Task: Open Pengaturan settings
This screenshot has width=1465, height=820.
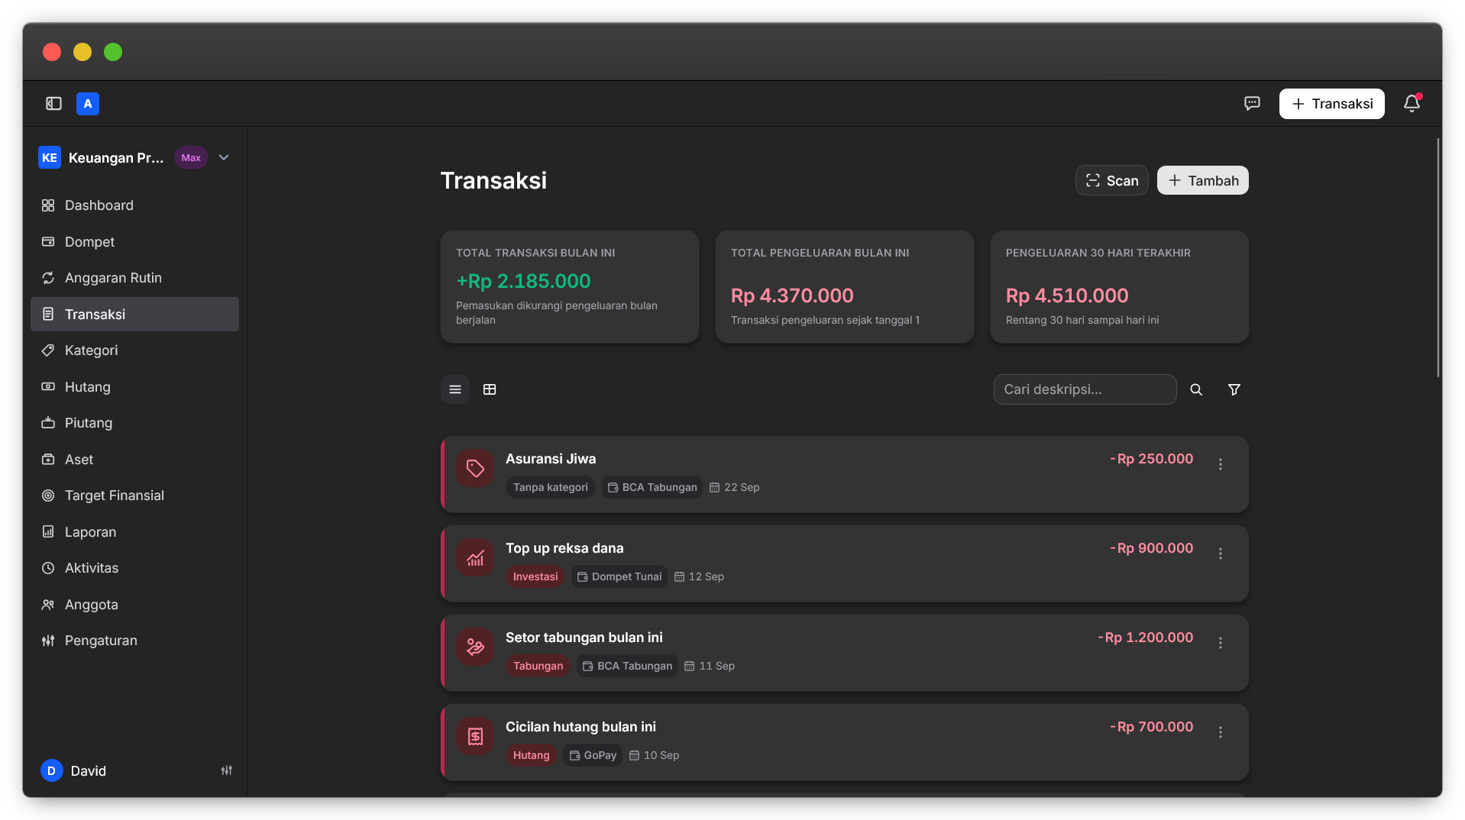Action: 134,641
